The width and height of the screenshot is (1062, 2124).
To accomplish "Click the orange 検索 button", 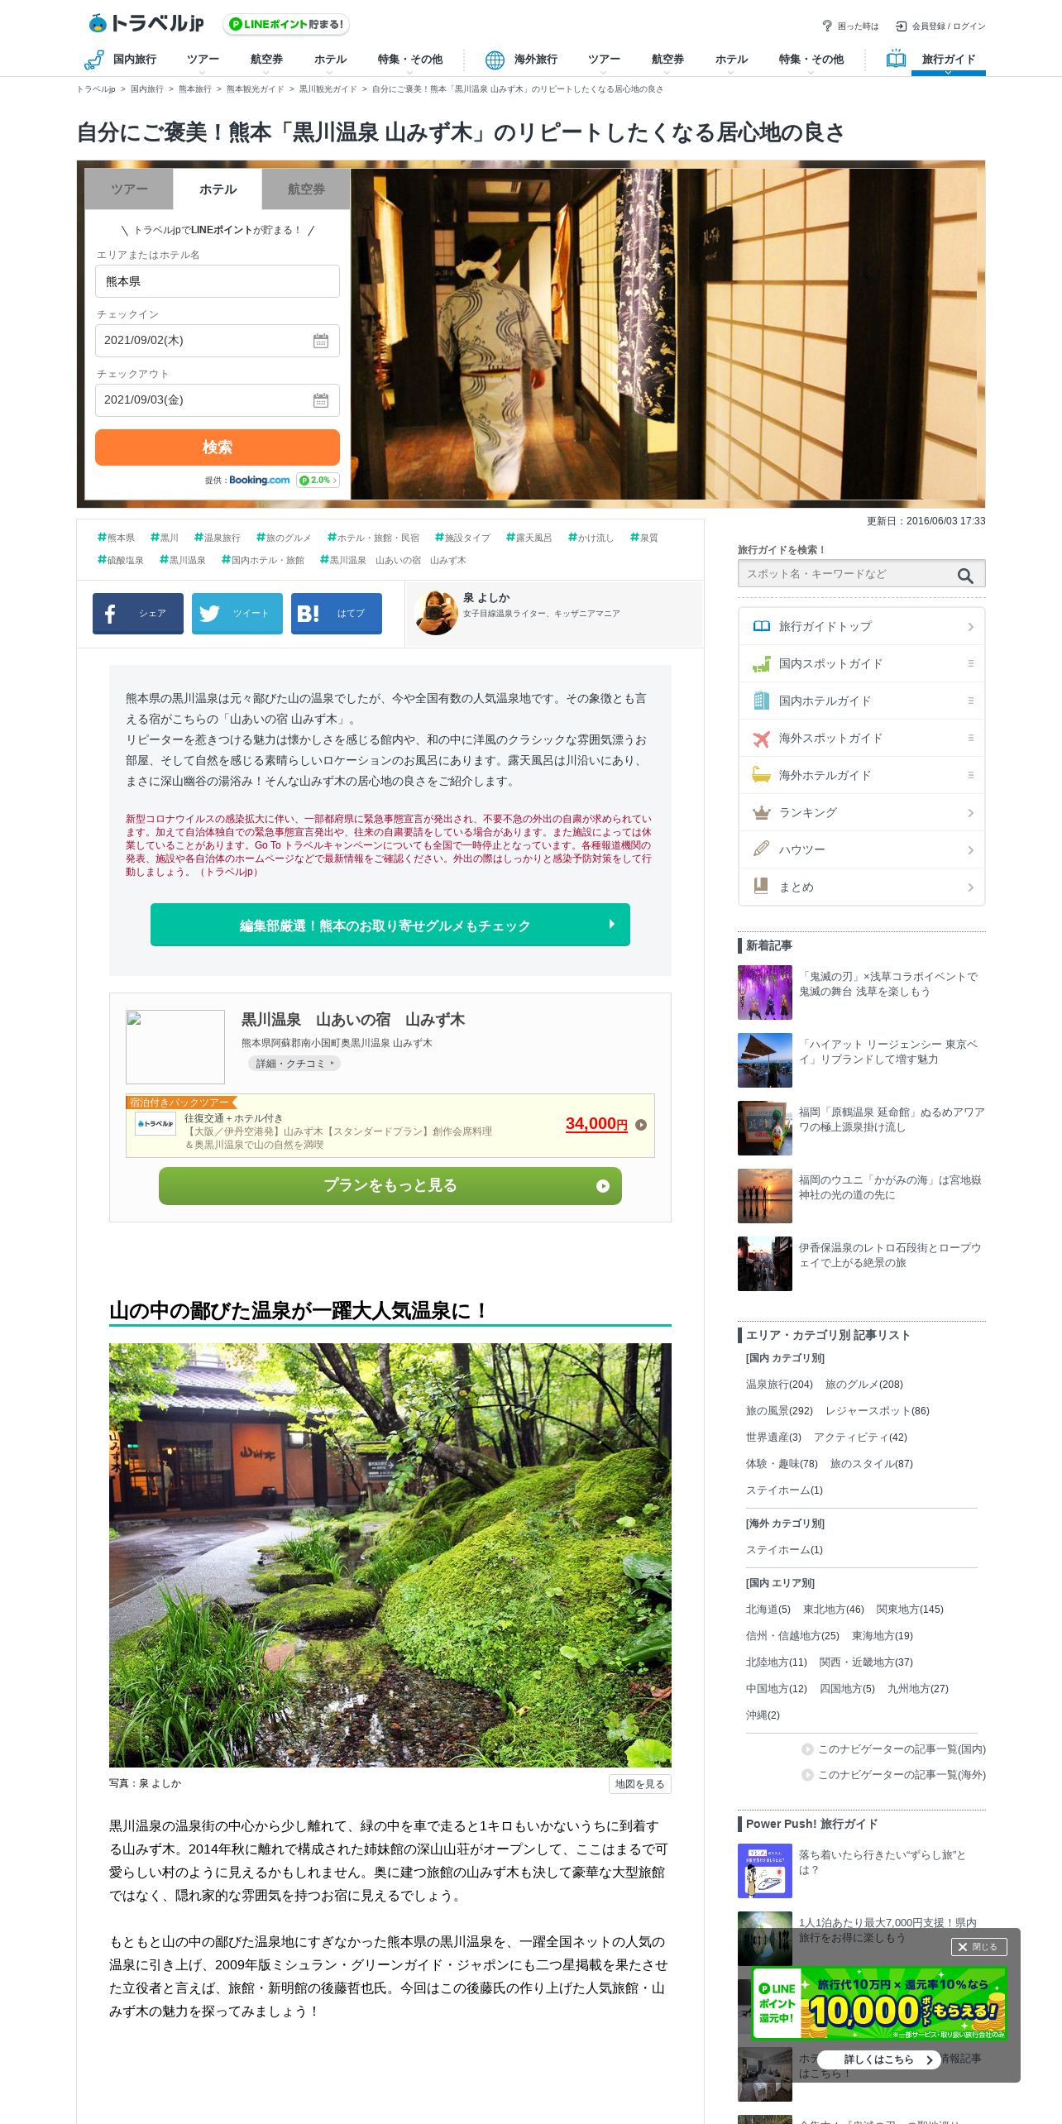I will [x=218, y=447].
